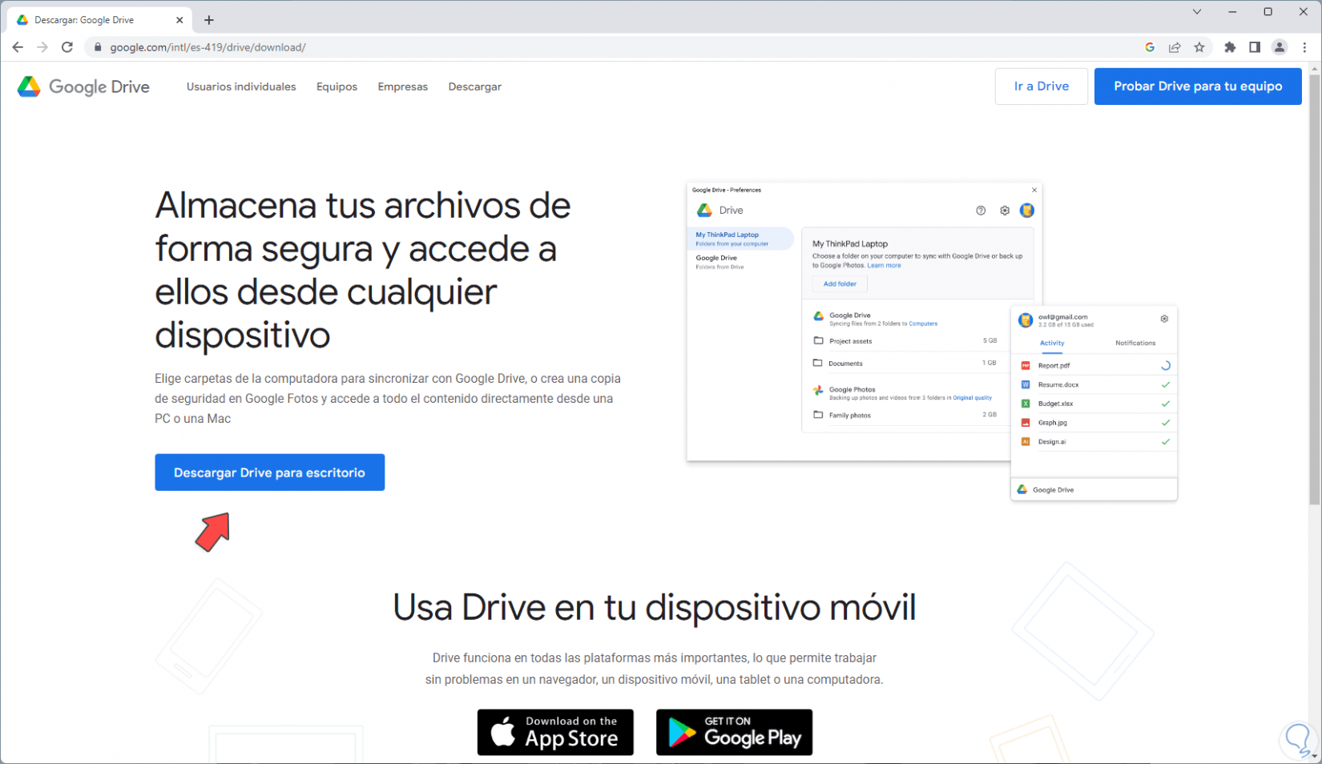View site security lock information

tap(98, 47)
